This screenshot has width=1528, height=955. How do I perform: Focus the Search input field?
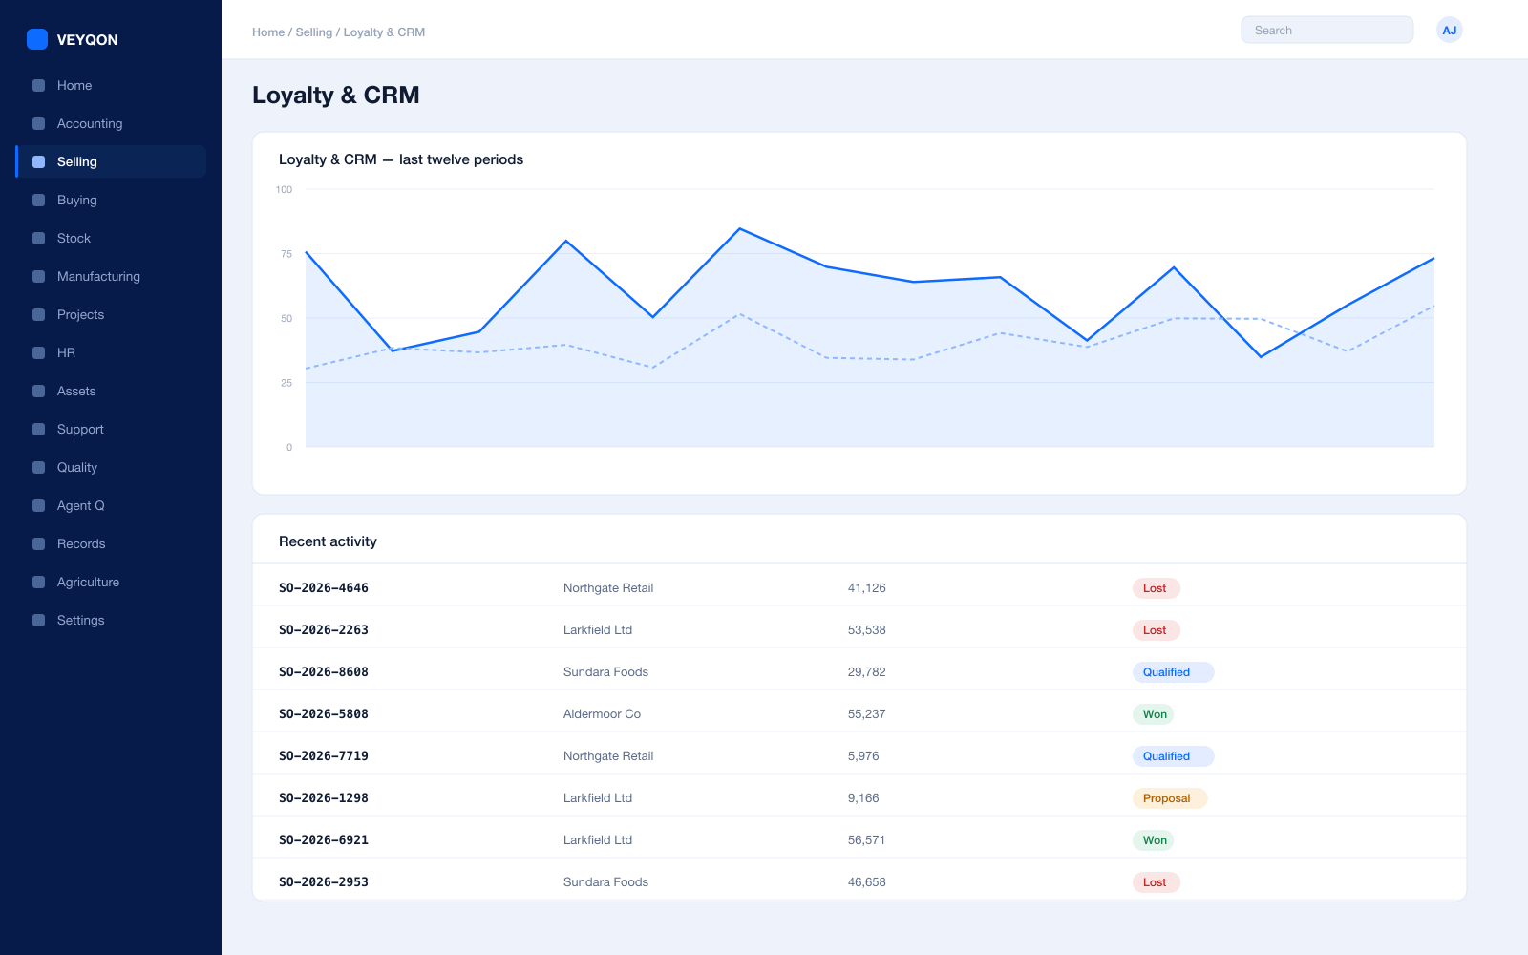pos(1326,31)
